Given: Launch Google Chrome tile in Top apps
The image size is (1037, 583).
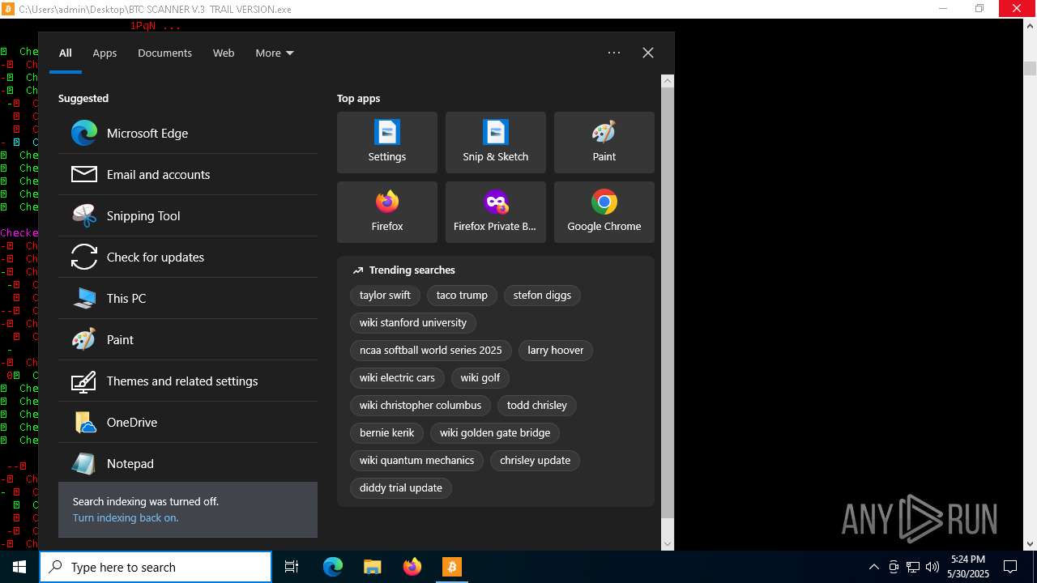Looking at the screenshot, I should (x=604, y=212).
